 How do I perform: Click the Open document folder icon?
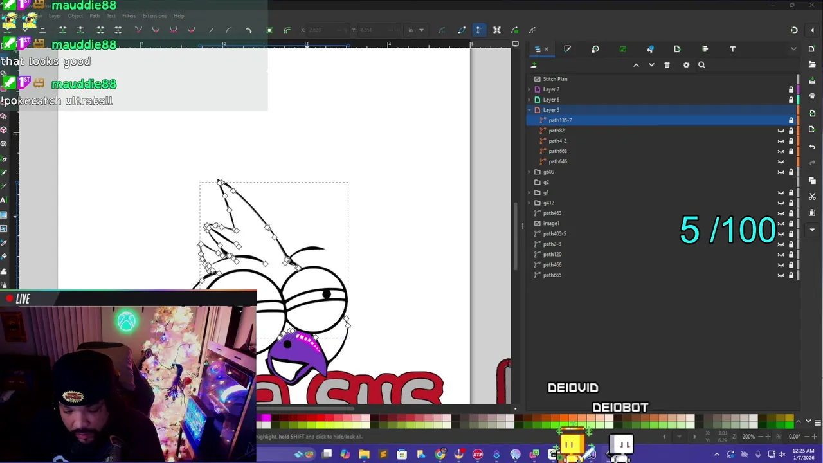812,63
